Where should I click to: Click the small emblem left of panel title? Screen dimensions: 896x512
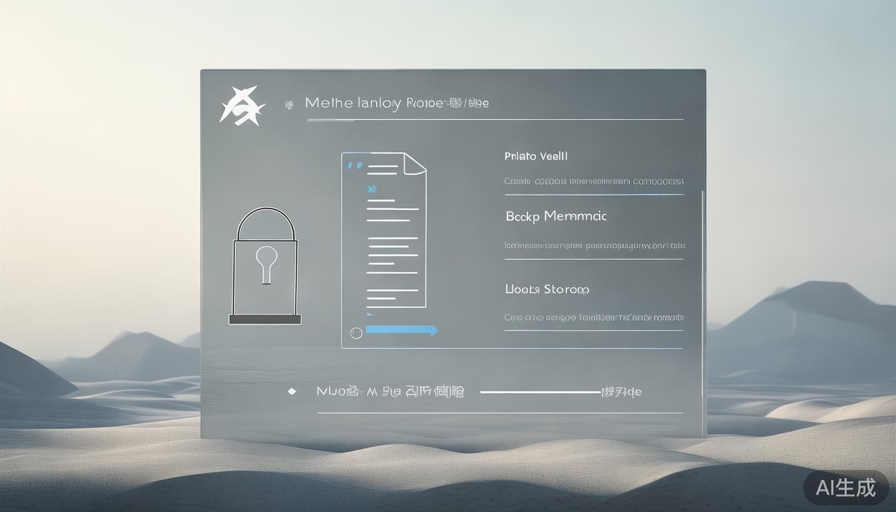(x=289, y=105)
